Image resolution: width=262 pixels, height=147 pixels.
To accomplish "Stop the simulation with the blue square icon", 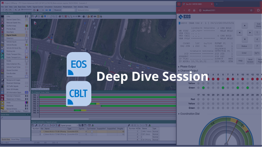I will click(x=50, y=10).
